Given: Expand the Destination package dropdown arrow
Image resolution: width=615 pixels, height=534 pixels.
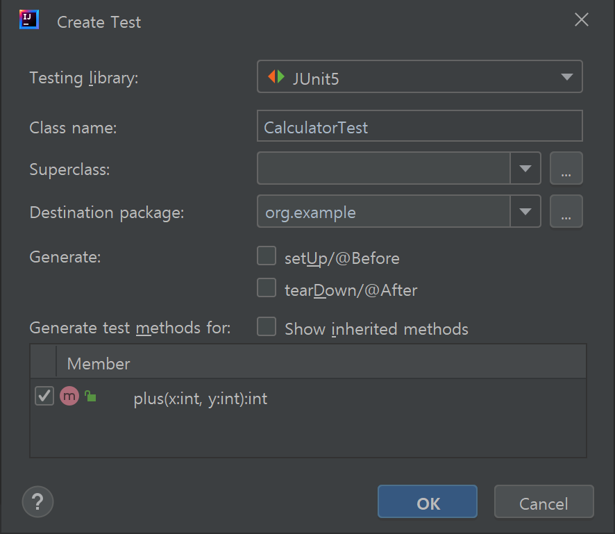Looking at the screenshot, I should pyautogui.click(x=525, y=212).
